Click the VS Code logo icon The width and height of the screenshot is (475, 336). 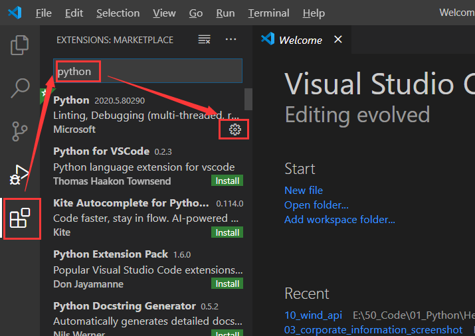click(15, 13)
